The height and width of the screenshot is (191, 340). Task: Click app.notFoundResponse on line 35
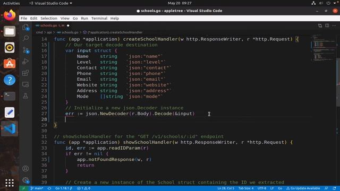click(105, 160)
